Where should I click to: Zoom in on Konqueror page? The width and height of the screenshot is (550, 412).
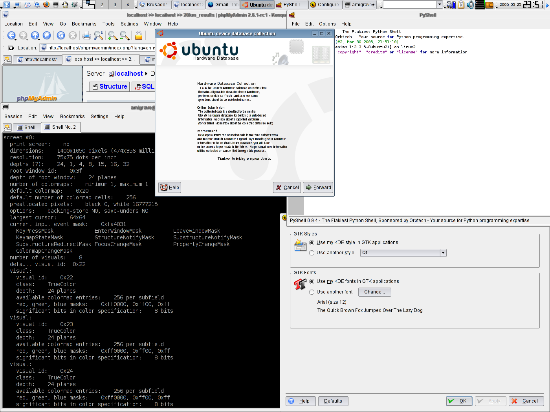113,36
